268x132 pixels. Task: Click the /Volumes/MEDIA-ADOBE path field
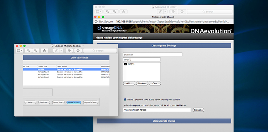click(157, 110)
